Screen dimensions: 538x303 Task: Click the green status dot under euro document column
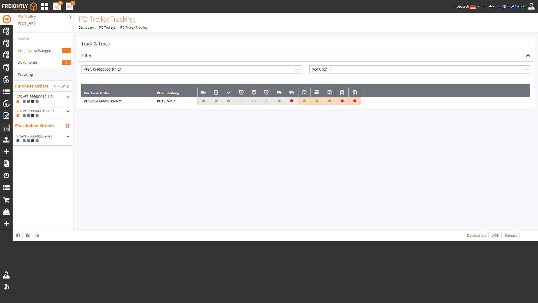coord(216,101)
